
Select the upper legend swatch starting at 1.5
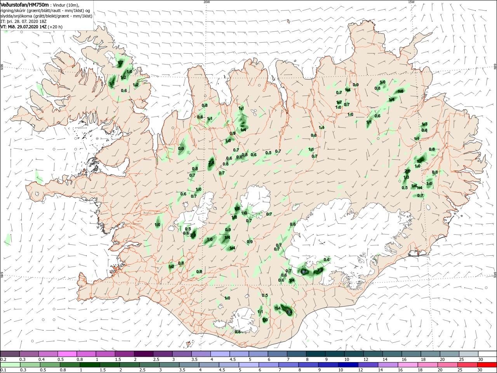[124, 354]
